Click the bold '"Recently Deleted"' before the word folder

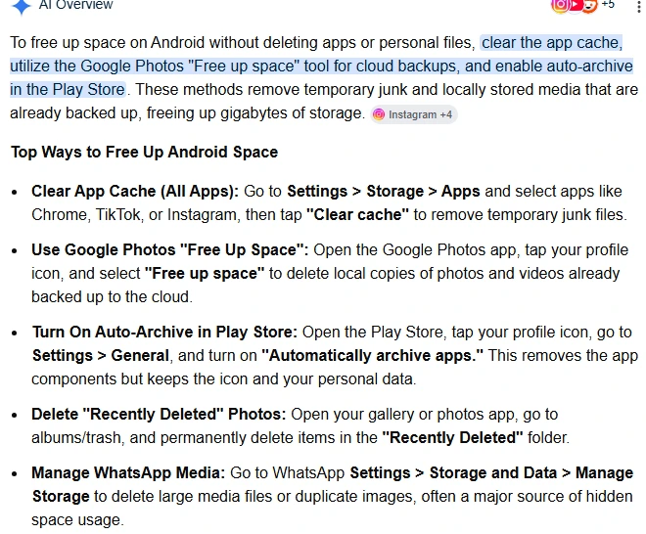coord(452,438)
